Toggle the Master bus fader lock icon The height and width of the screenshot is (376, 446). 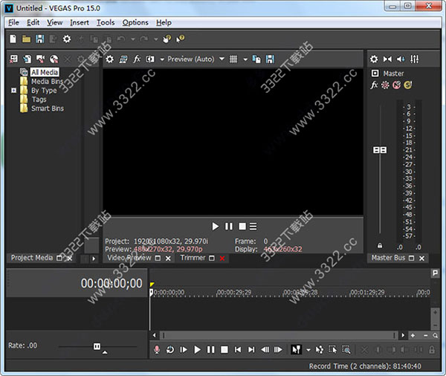coord(380,246)
